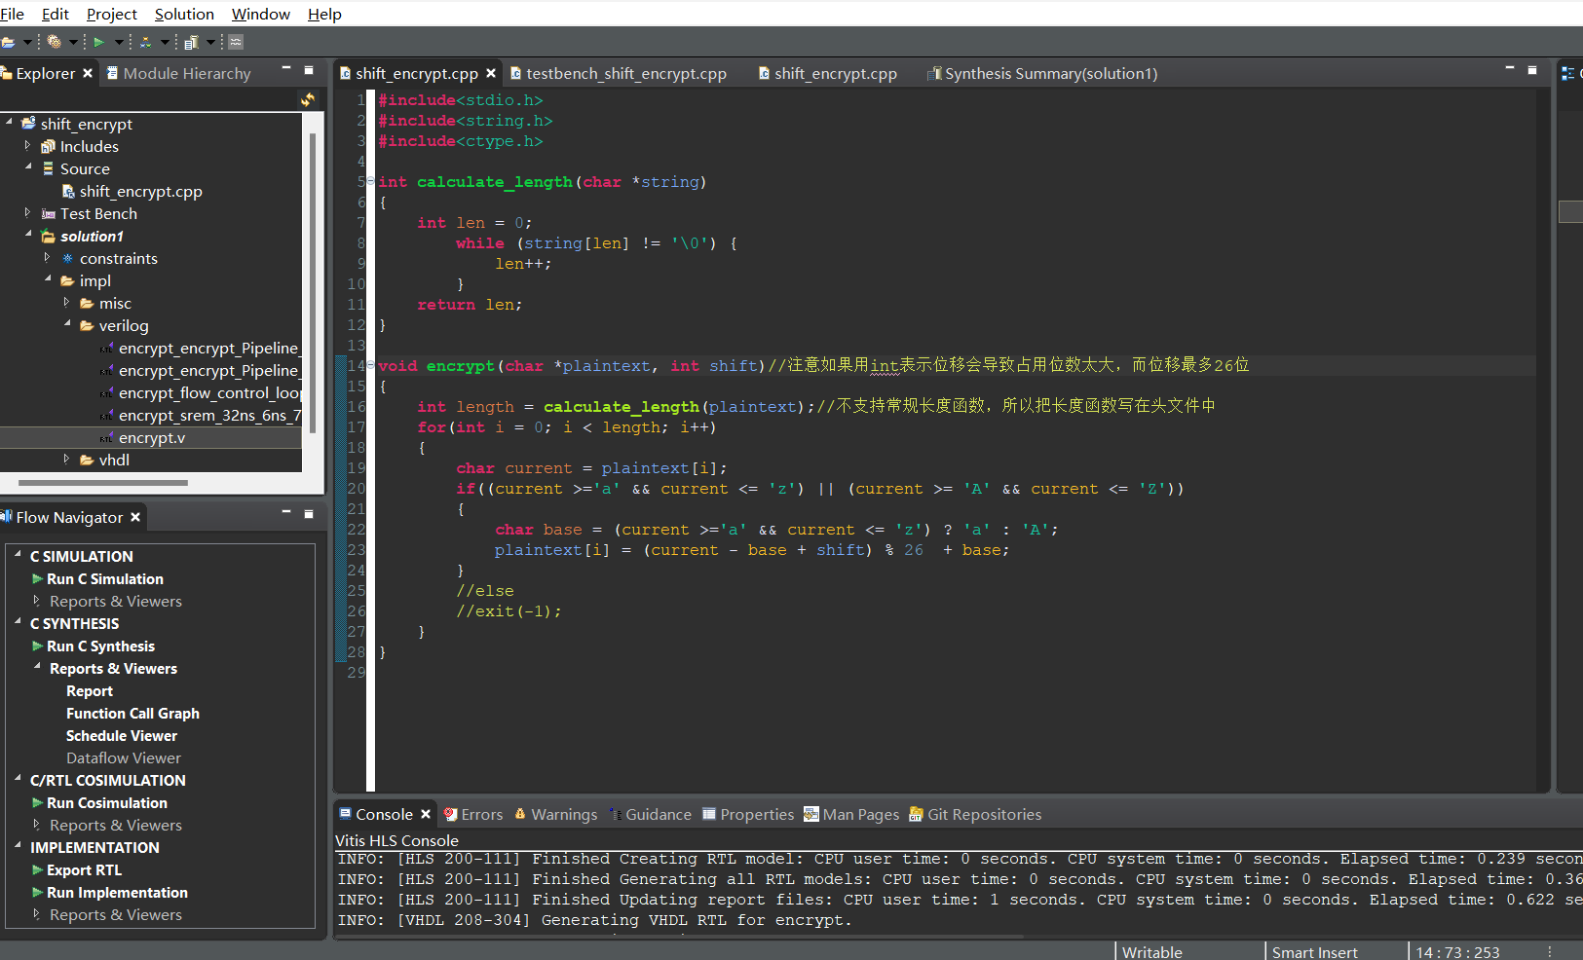Viewport: 1583px width, 960px height.
Task: Collapse the Source tree node
Action: 27,167
